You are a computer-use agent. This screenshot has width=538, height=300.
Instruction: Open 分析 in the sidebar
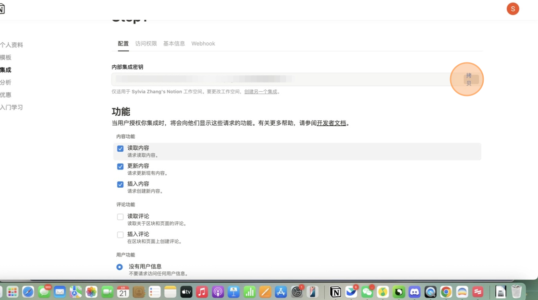(x=5, y=82)
